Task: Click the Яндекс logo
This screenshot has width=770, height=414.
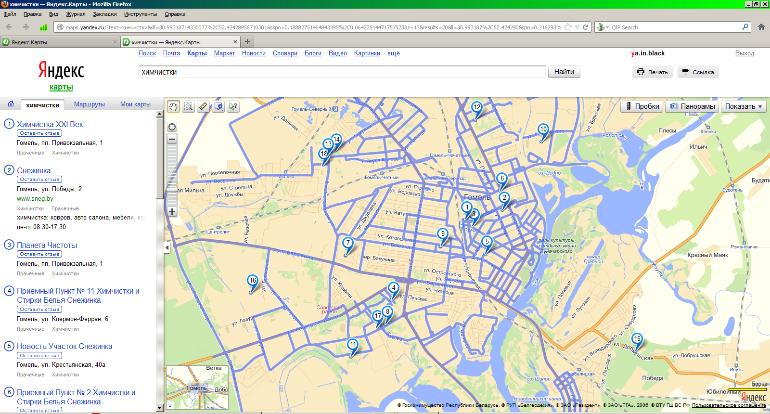Action: [61, 70]
